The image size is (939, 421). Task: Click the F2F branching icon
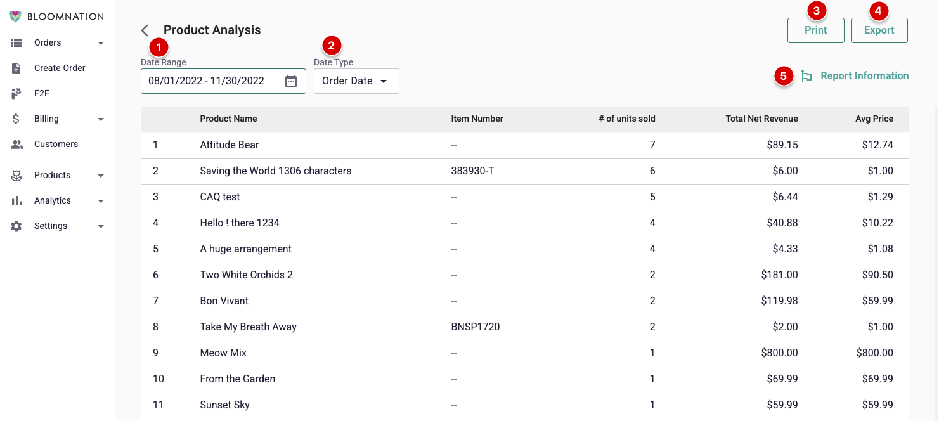[x=17, y=93]
